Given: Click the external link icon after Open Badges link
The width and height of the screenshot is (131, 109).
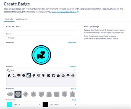Looking at the screenshot, I should click(x=78, y=12).
